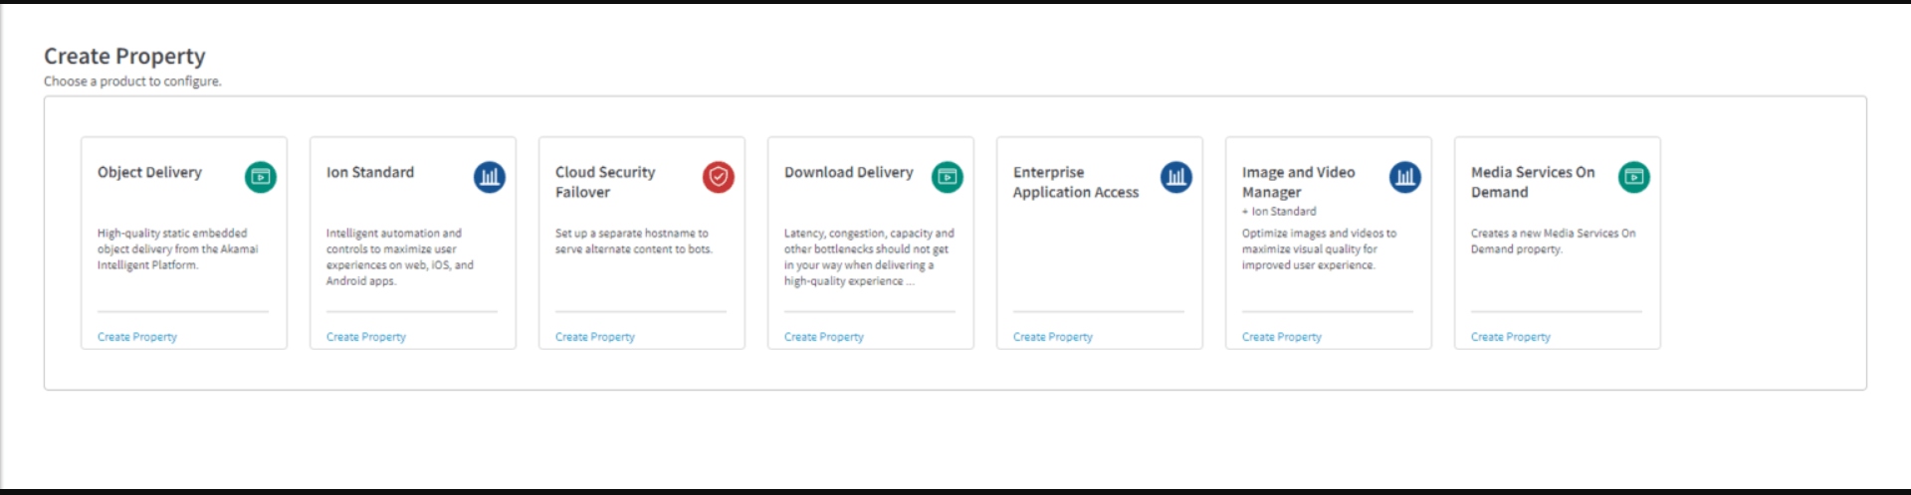Screen dimensions: 1911x495
Task: Click the 'Creates a new Media Services' description
Action: pyautogui.click(x=1553, y=241)
